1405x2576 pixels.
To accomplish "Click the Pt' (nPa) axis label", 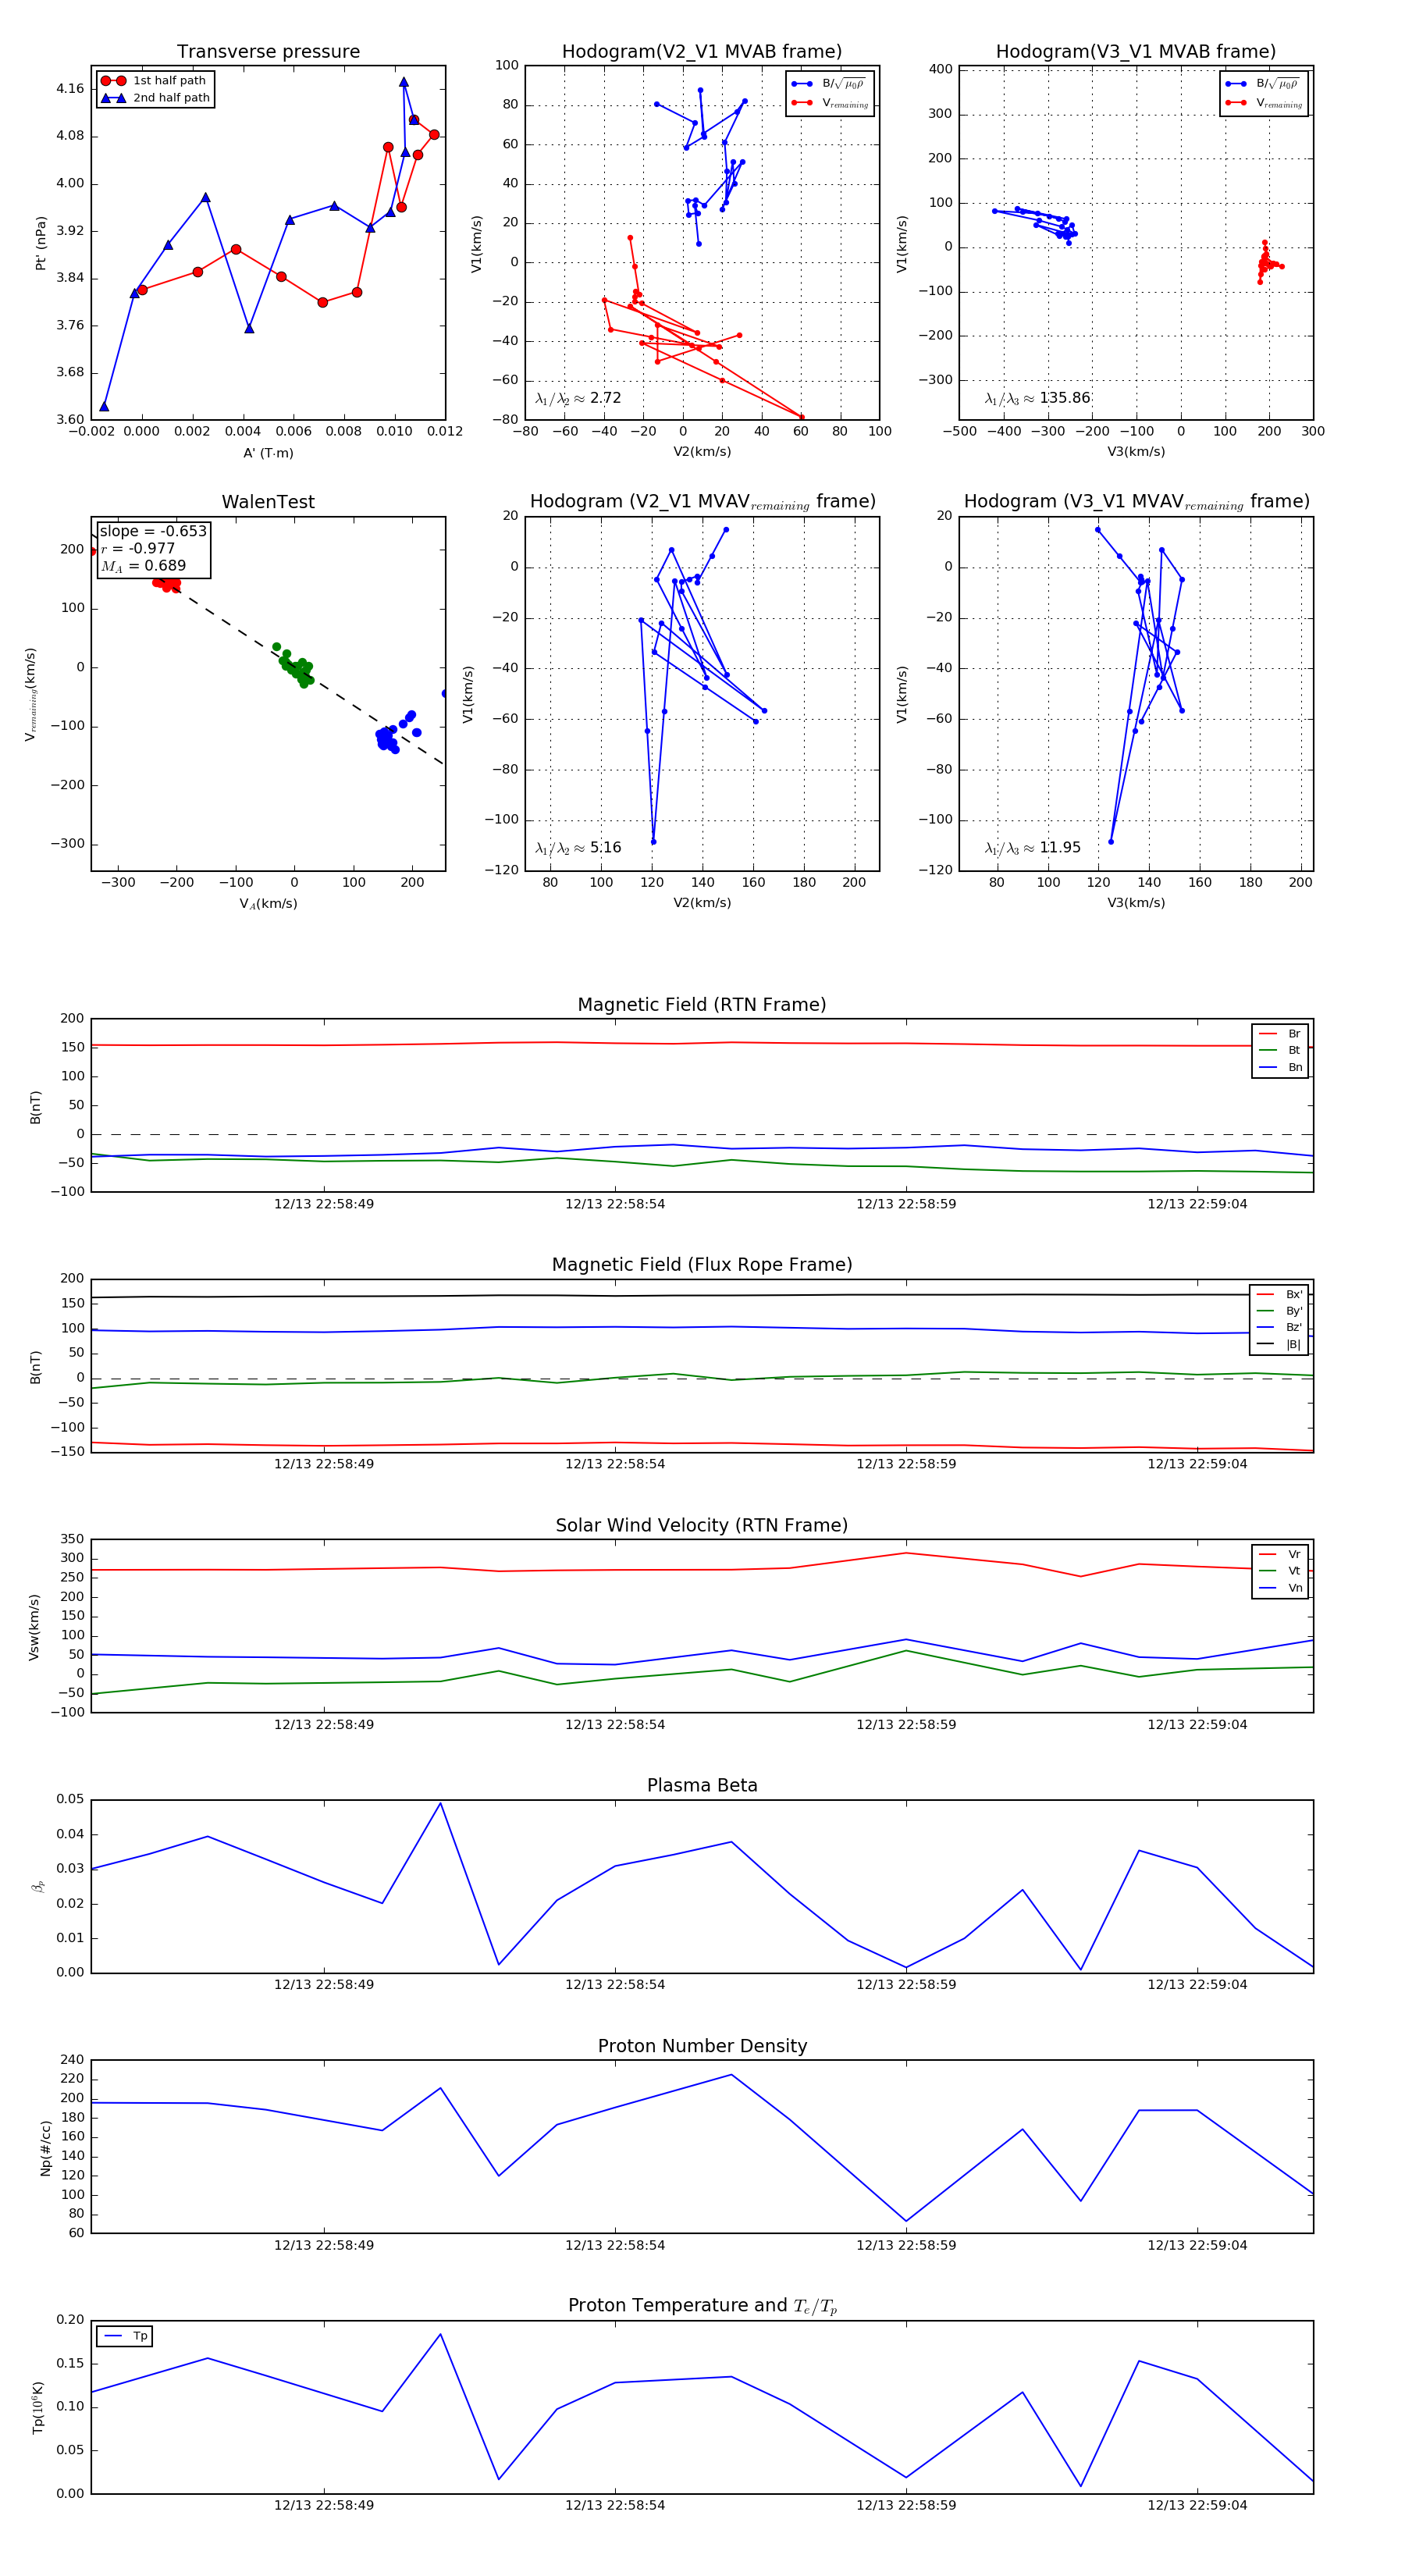I will (x=41, y=243).
